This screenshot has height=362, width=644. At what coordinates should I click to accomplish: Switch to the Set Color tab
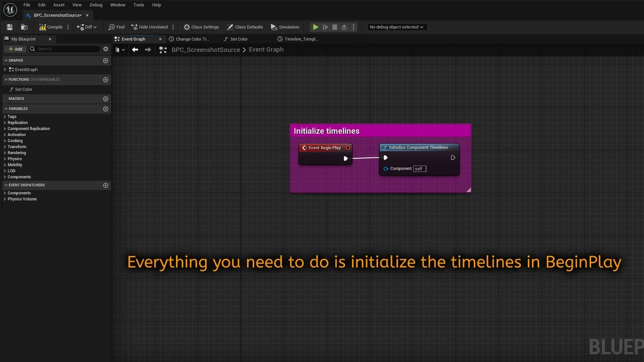pos(238,39)
